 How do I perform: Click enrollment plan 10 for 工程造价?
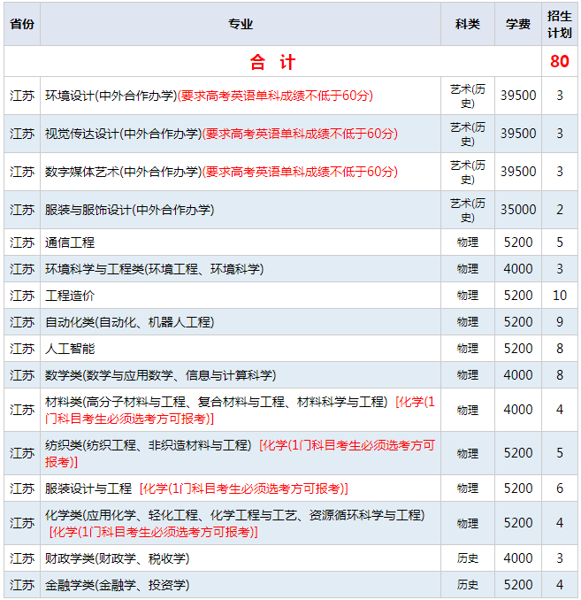tap(560, 296)
